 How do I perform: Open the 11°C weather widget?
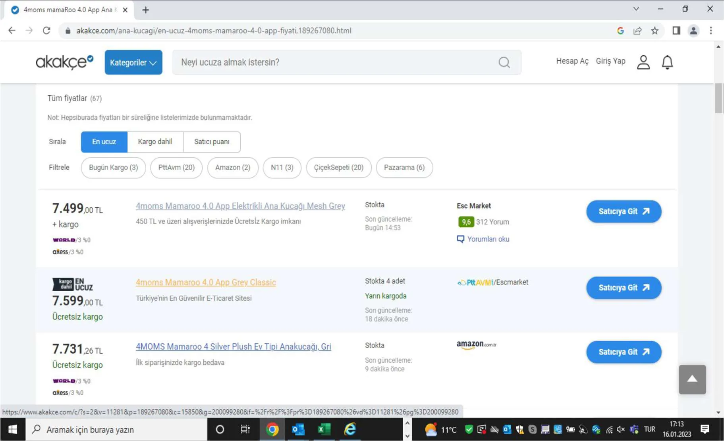(x=440, y=429)
